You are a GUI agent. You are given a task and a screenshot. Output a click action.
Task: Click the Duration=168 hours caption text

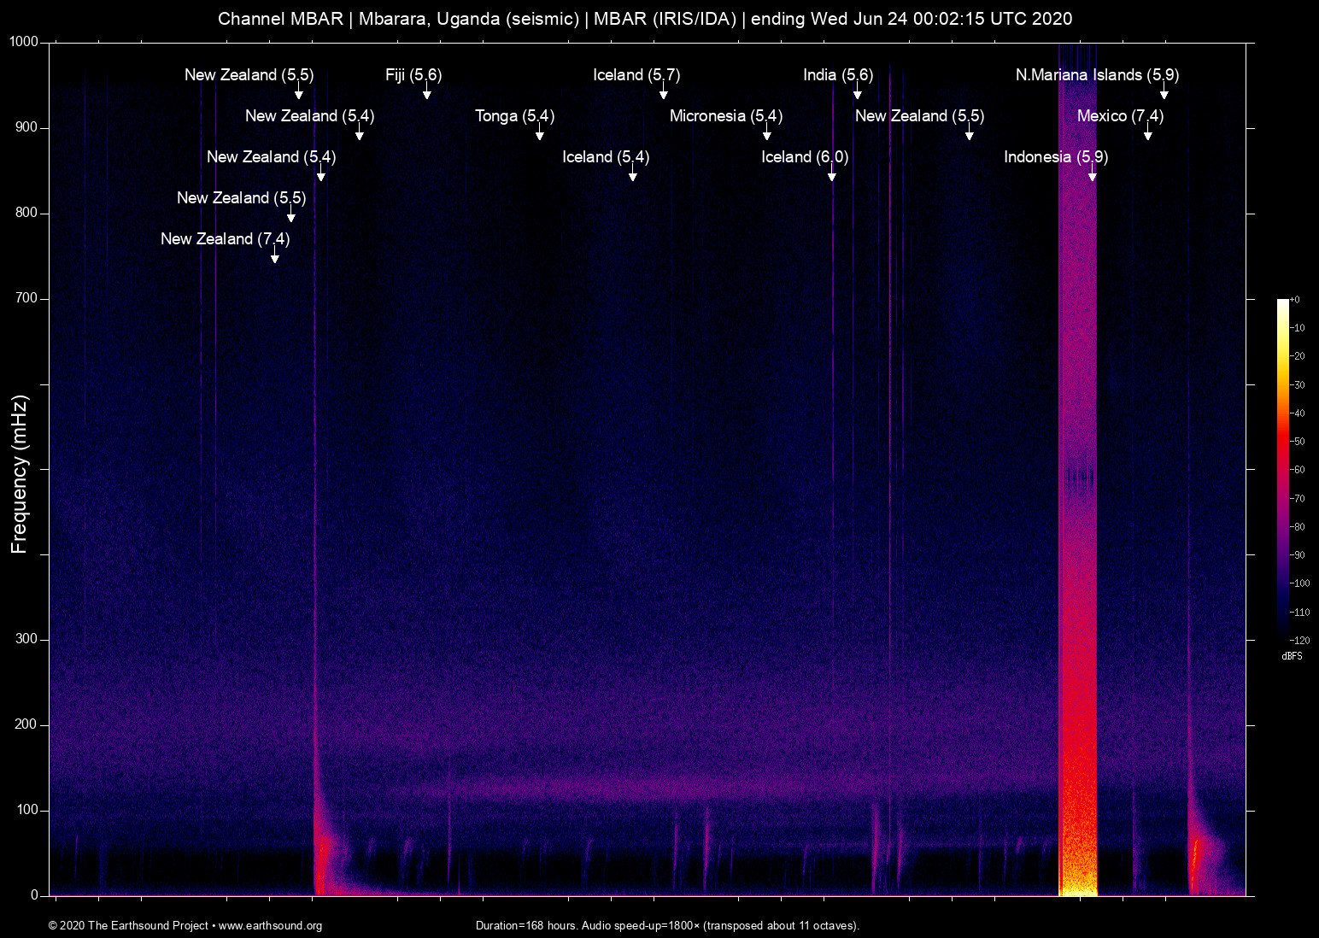tap(668, 926)
